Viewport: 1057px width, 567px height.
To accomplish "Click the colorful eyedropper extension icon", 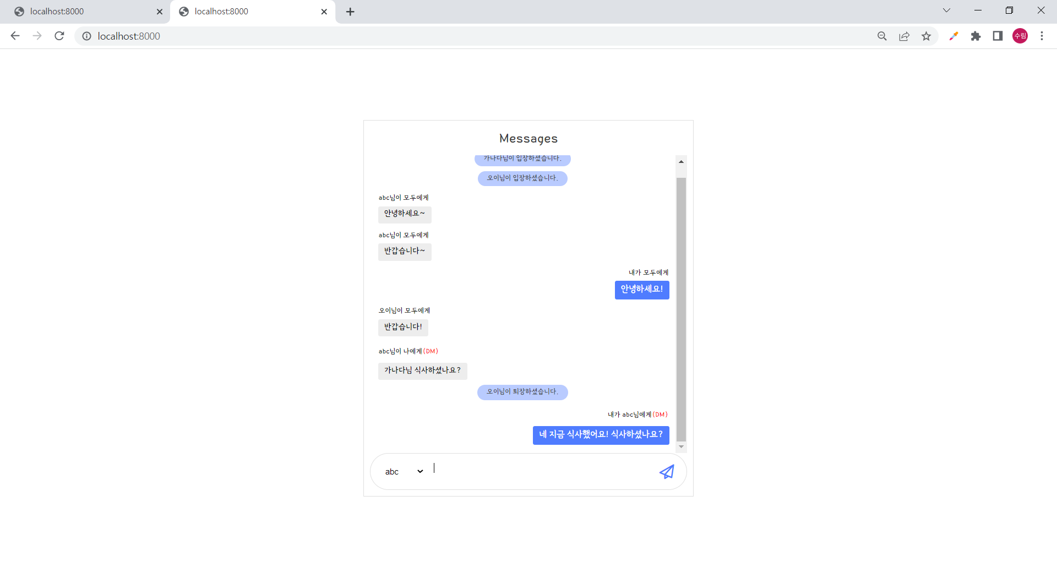I will click(954, 36).
